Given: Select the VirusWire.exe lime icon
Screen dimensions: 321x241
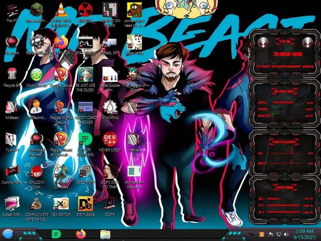Looking at the screenshot, I should coord(36,78).
